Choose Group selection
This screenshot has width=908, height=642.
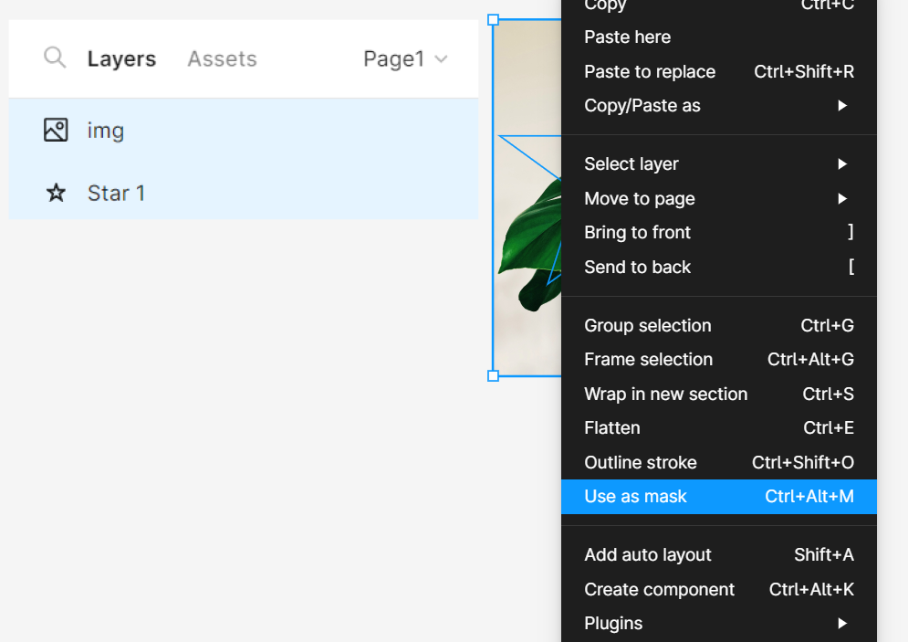[x=718, y=325]
